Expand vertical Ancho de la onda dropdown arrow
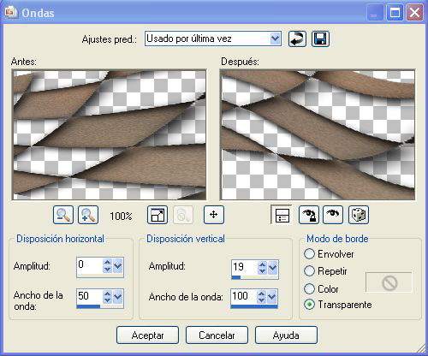Screen dimensions: 428x356 tap(272, 297)
